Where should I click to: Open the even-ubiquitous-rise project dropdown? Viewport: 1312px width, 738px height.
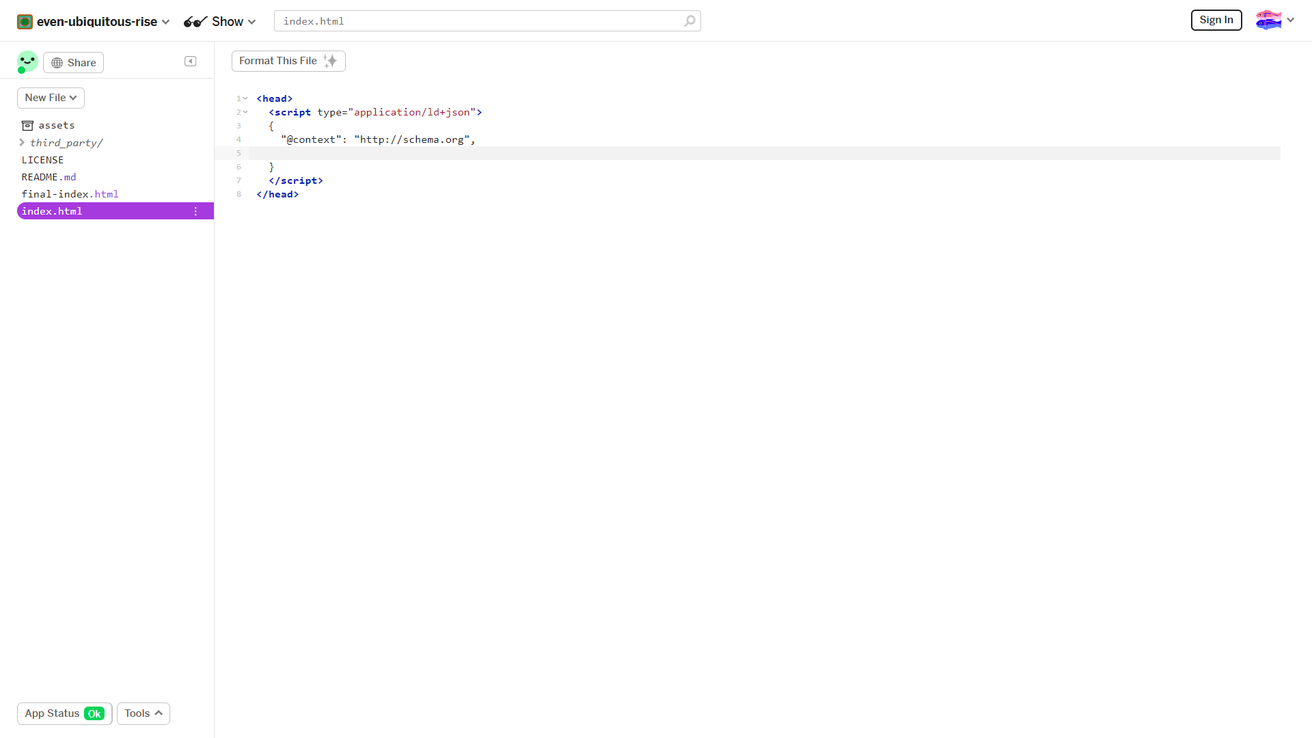click(165, 22)
